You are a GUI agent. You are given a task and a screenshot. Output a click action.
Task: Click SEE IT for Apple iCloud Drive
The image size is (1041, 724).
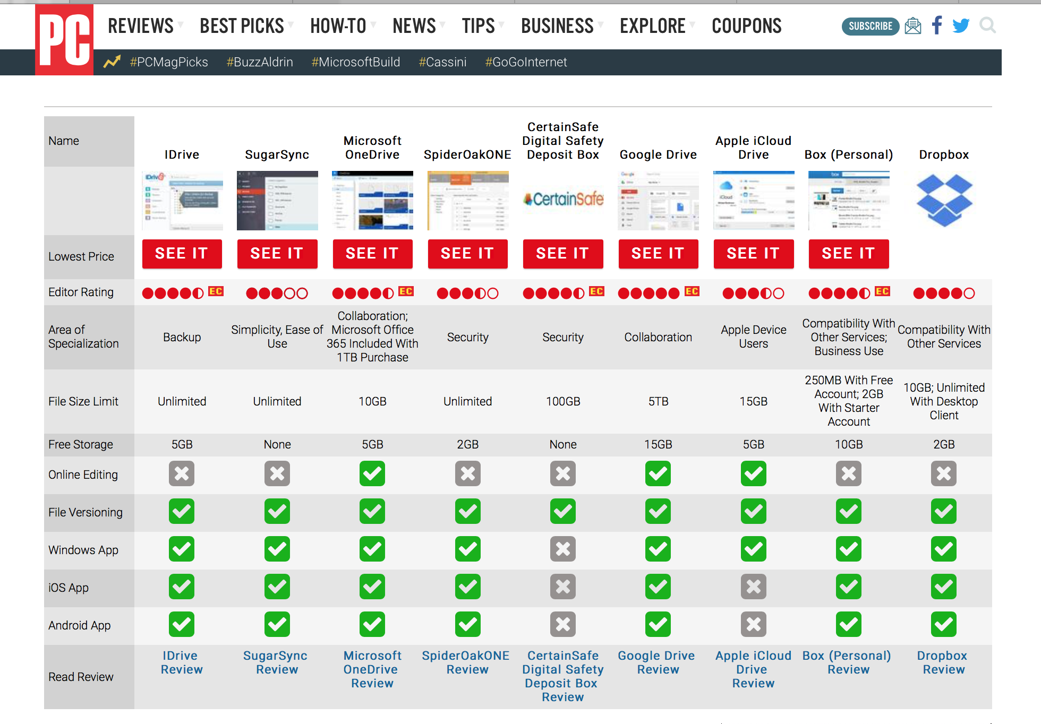coord(754,254)
